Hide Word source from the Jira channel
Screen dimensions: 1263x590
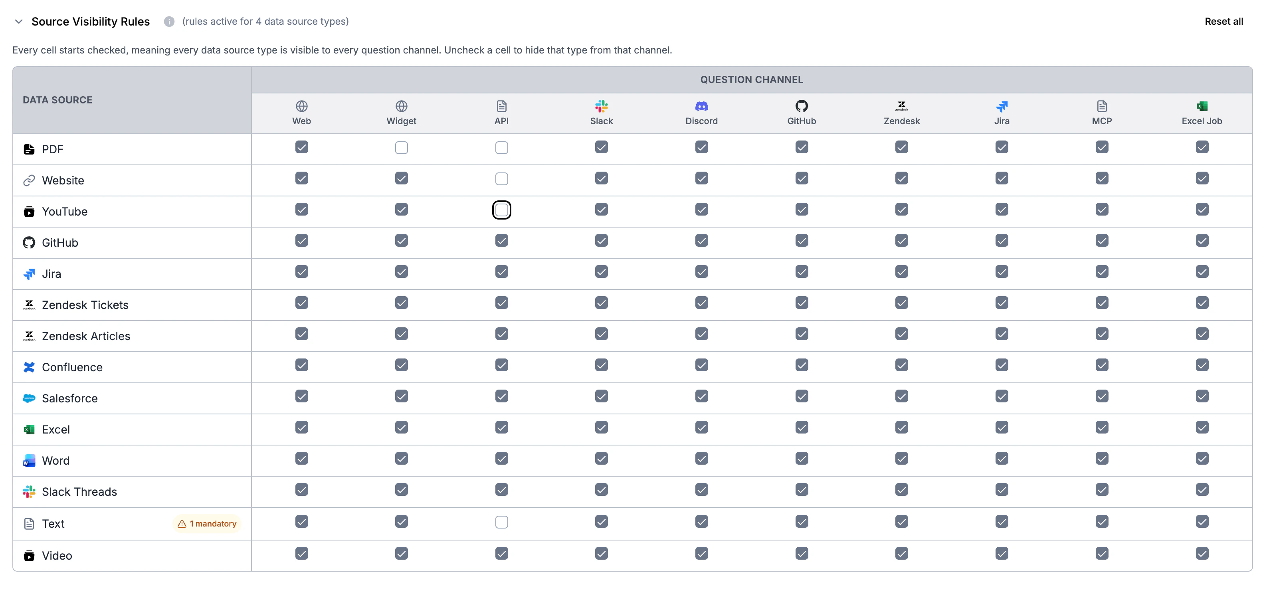tap(1002, 459)
